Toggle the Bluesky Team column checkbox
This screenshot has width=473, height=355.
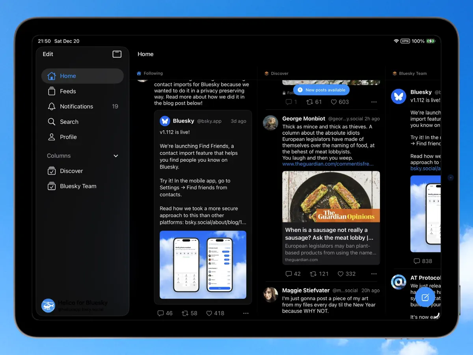click(x=52, y=186)
